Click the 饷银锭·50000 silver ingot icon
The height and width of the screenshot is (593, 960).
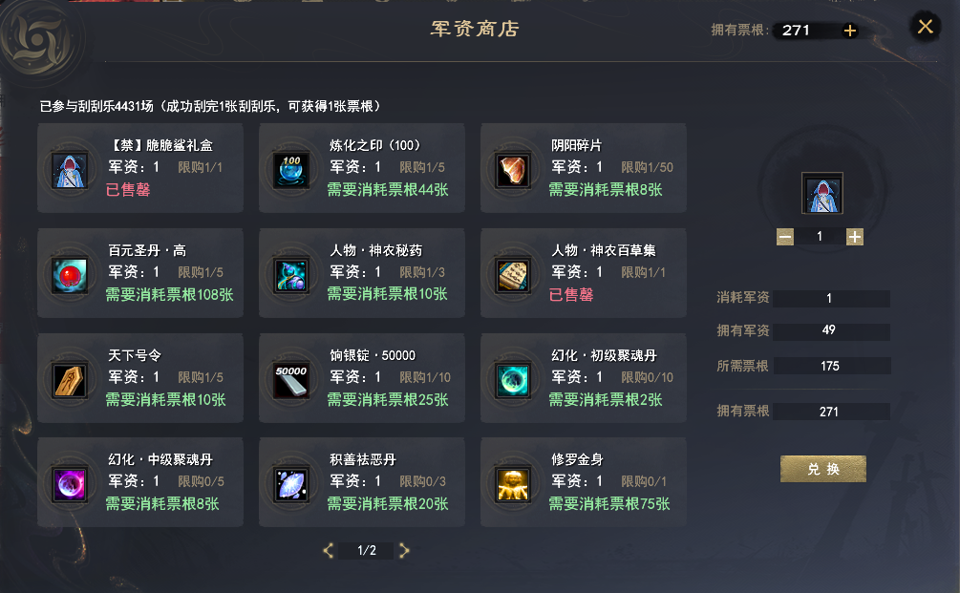tap(290, 380)
